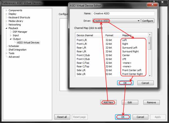
Task: Select Networking in preferences tree
Action: click(15, 25)
